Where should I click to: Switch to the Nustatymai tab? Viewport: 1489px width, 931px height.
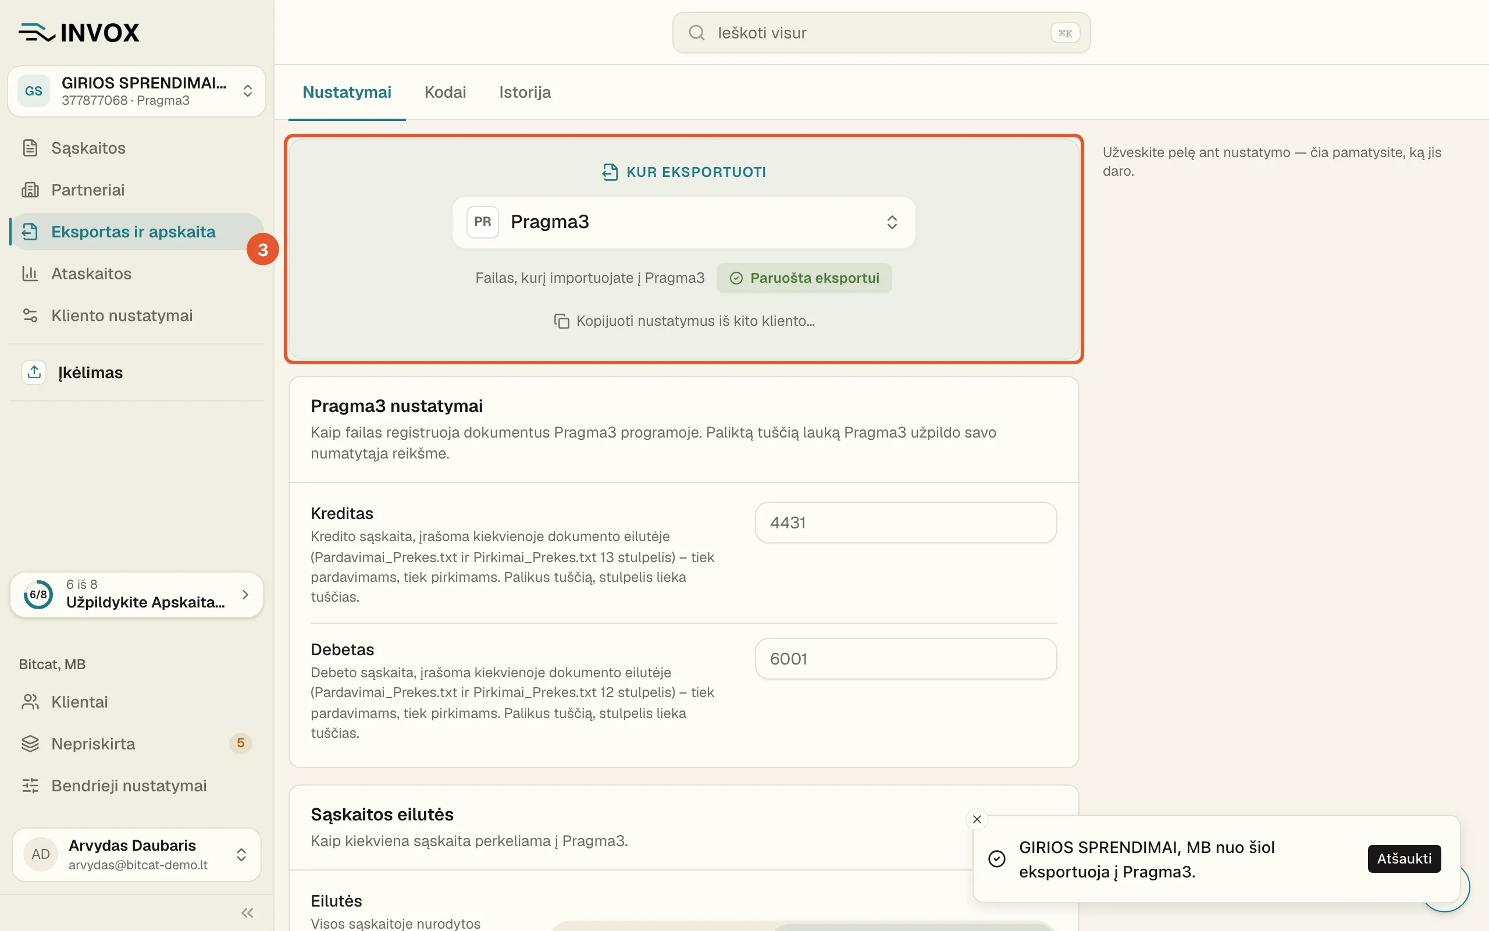(347, 93)
